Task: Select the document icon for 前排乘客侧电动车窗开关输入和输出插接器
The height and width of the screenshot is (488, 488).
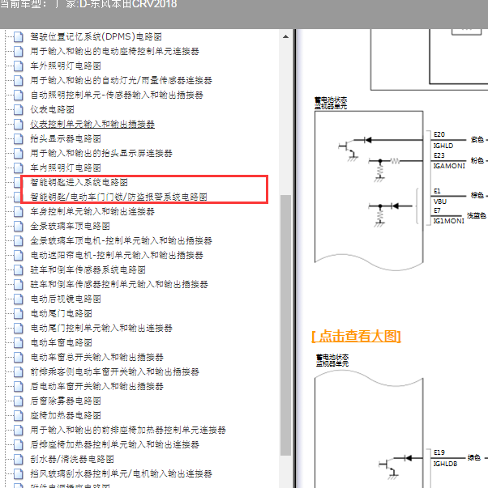Action: tap(19, 371)
